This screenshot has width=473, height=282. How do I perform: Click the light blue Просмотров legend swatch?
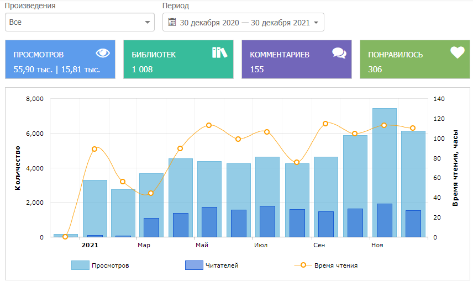(80, 265)
